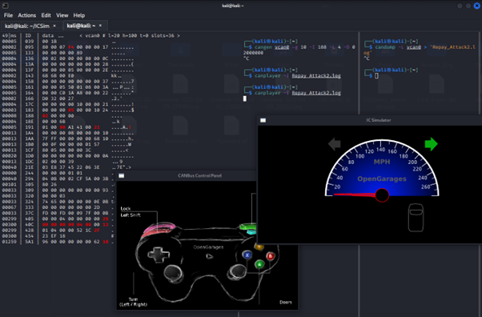
Task: Click the Lock label in control panel
Action: point(126,208)
